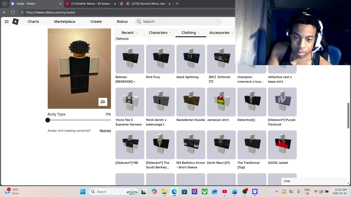This screenshot has height=197, width=351.
Task: Open the Charts page
Action: pyautogui.click(x=33, y=22)
